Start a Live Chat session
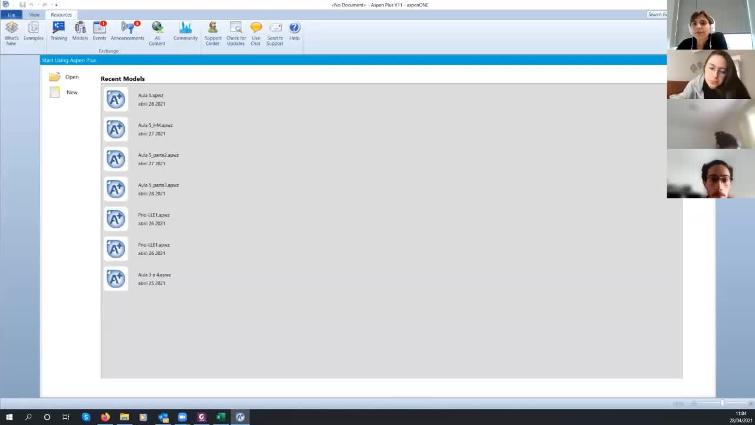The image size is (755, 425). pyautogui.click(x=255, y=33)
